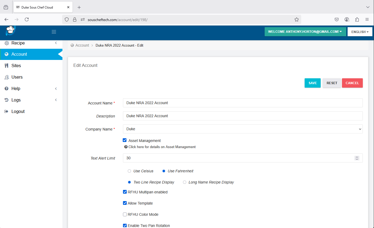
Task: Click the Help question mark icon
Action: [x=7, y=89]
